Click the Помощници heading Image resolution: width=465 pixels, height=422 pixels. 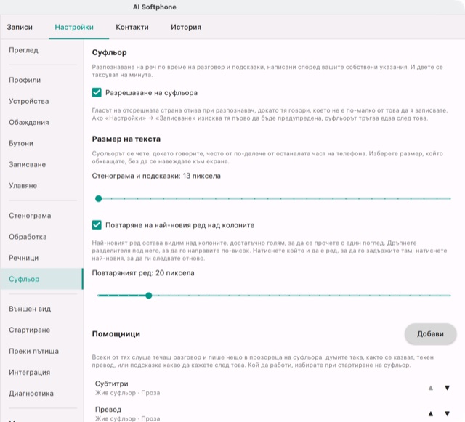[116, 334]
